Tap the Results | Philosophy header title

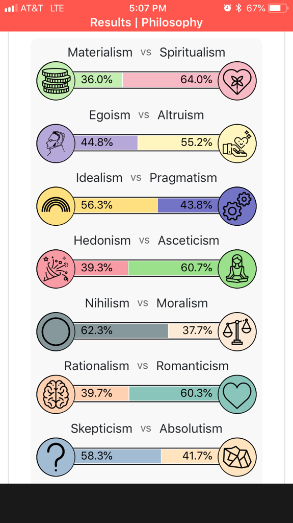[x=147, y=22]
